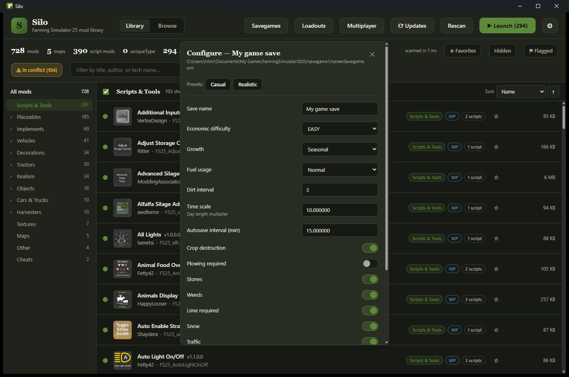This screenshot has height=377, width=569.
Task: Select the Cheats category
Action: (x=50, y=260)
